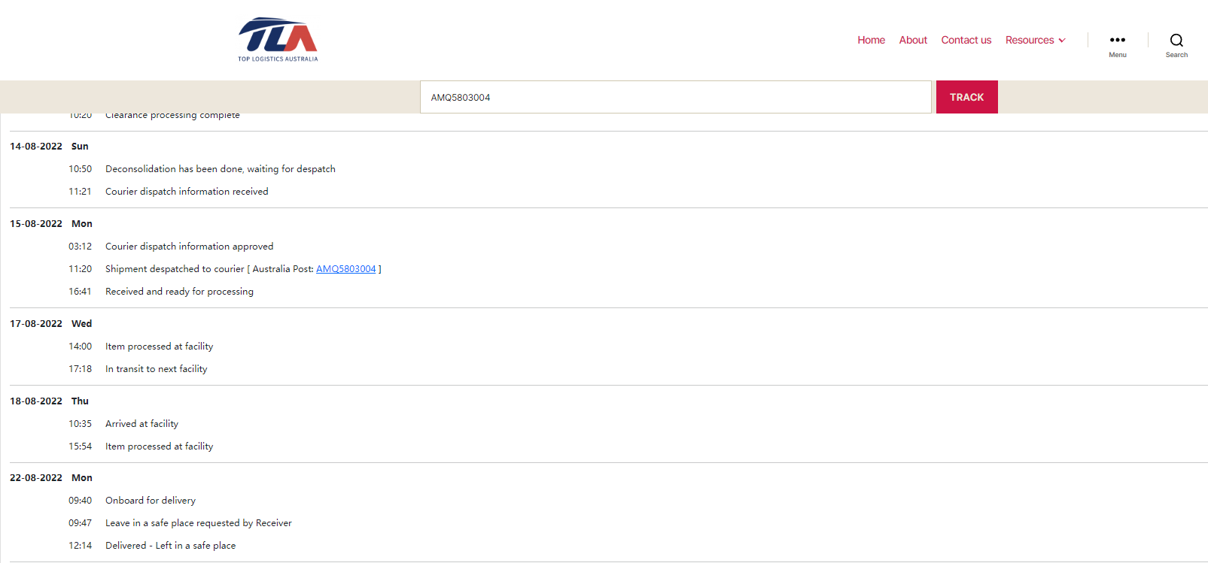Select the 18-08-2022 Thu date heading
Viewport: 1208px width, 563px height.
(x=49, y=401)
